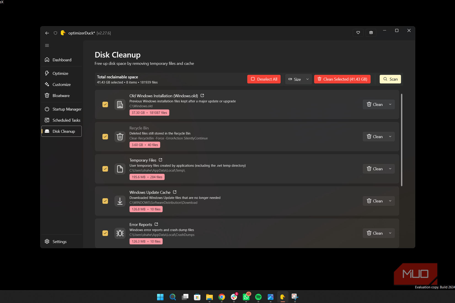This screenshot has height=303, width=455.
Task: Click the shield icon beside optimizerDuck title
Action: pyautogui.click(x=55, y=33)
